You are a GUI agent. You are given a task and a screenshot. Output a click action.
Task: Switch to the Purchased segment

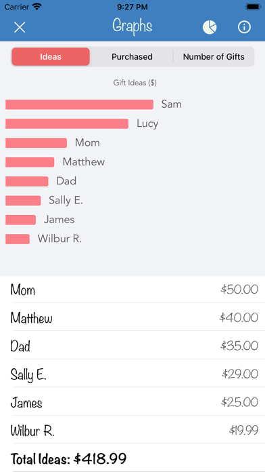(x=132, y=56)
